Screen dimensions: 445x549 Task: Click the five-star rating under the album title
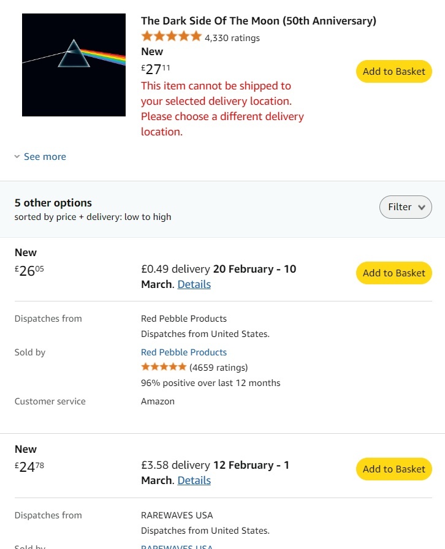pos(172,36)
